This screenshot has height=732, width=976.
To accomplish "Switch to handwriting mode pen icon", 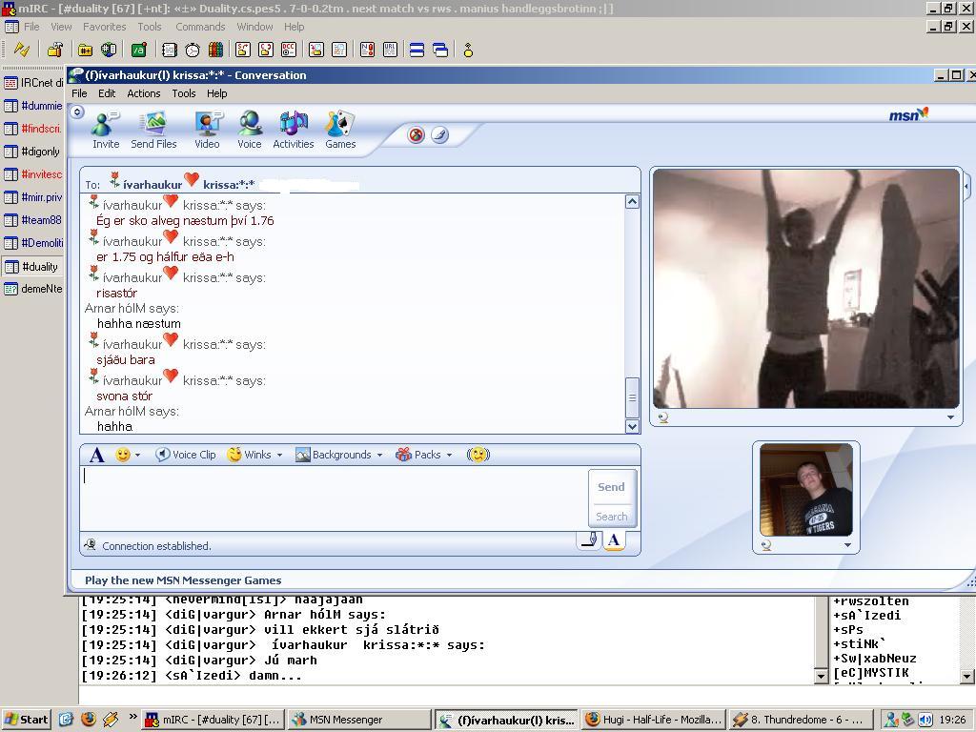I will (x=589, y=540).
